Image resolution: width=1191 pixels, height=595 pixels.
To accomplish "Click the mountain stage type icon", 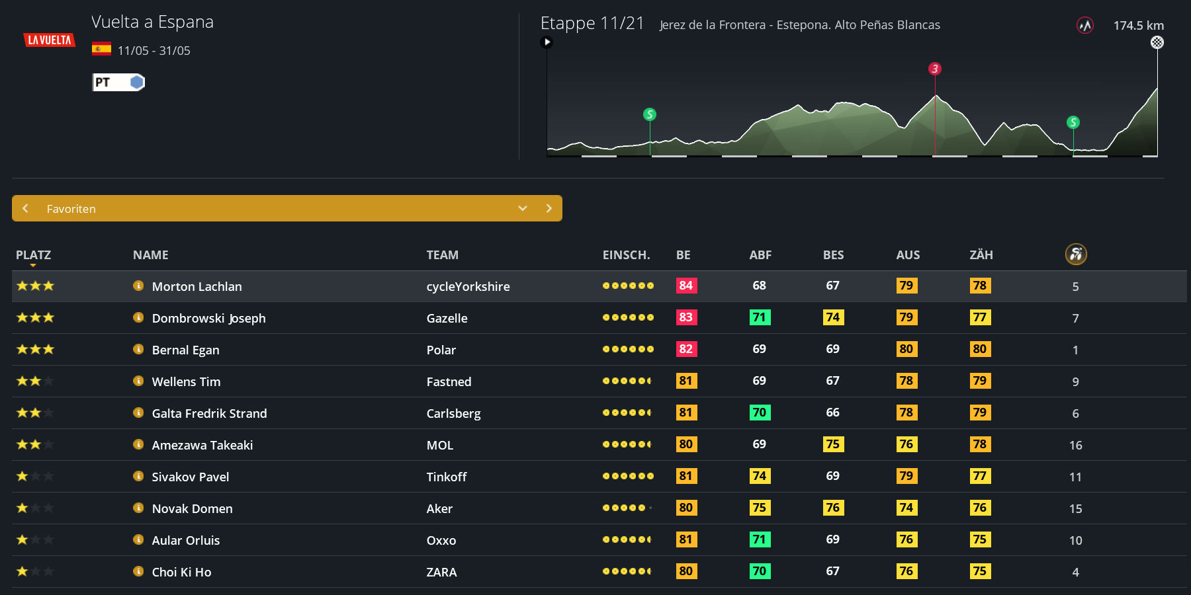I will [1084, 26].
